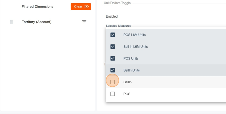This screenshot has width=226, height=114.
Task: Choose the 'POS' option text in list
Action: pos(127,94)
